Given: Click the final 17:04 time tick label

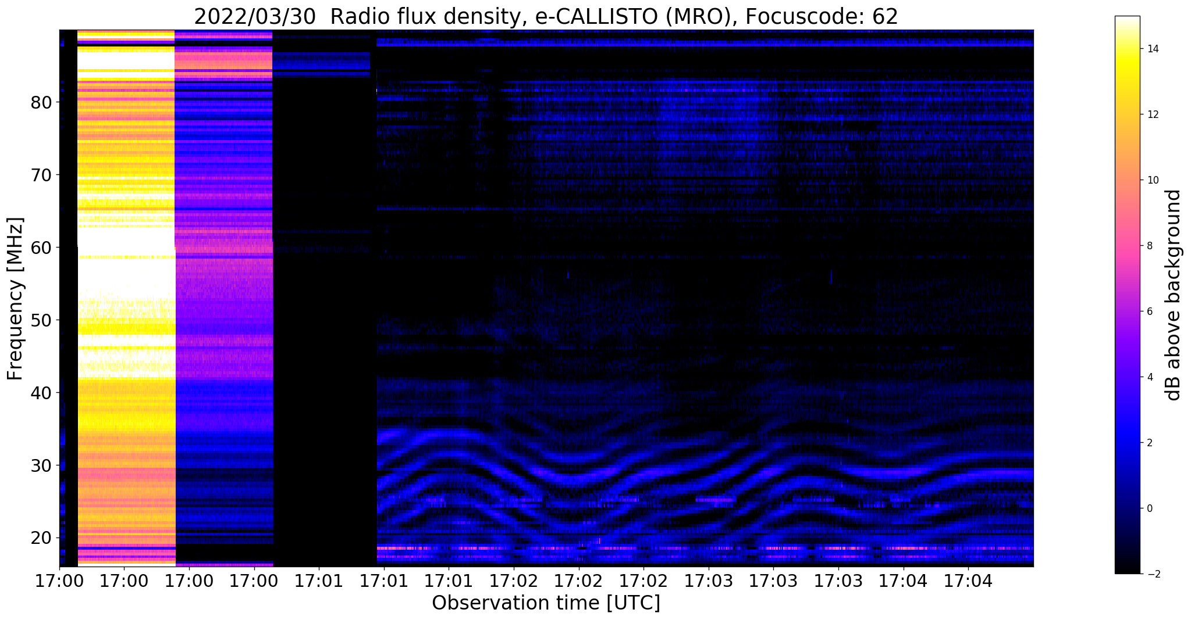Looking at the screenshot, I should pos(968,580).
